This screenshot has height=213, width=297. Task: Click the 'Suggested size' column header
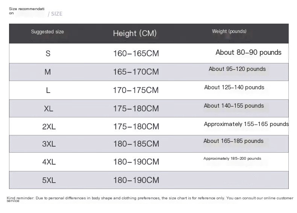point(47,32)
